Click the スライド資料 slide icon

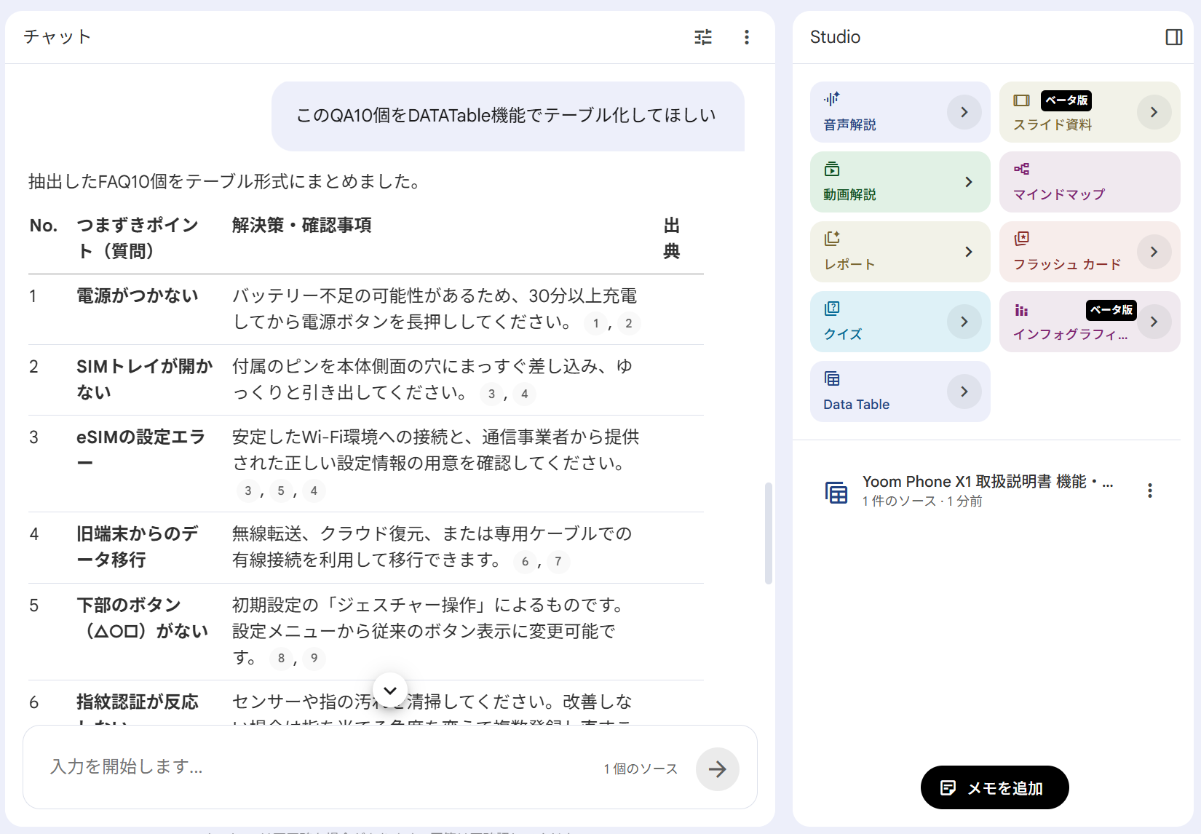click(x=1022, y=100)
